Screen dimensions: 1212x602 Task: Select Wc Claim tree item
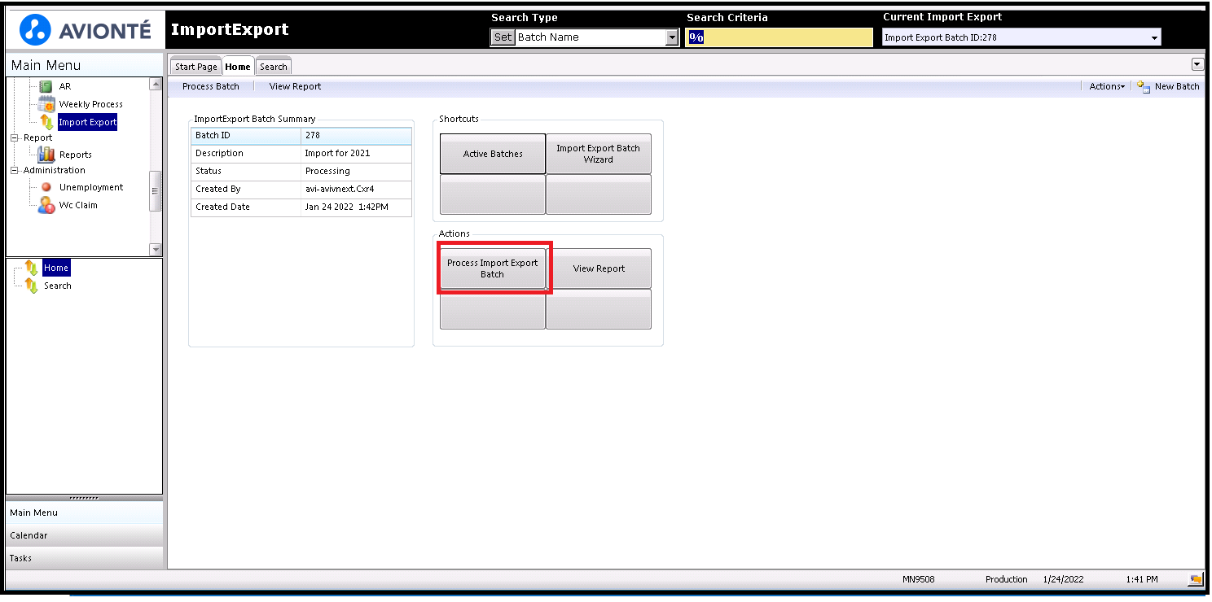point(78,205)
